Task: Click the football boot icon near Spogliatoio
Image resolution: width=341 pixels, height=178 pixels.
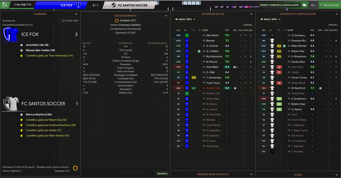Action: coord(305,5)
